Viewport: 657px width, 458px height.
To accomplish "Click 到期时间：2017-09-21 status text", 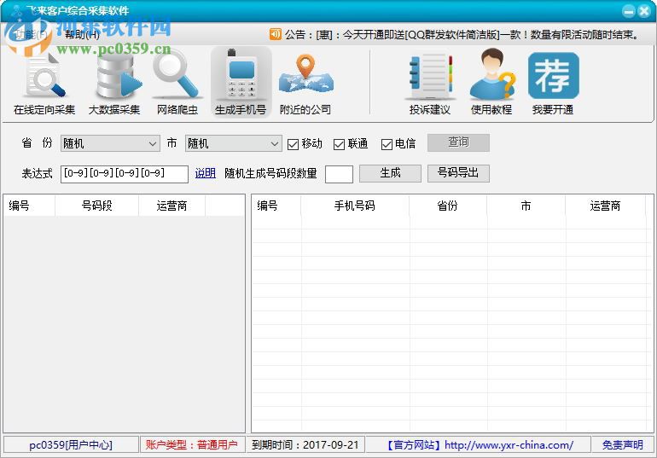I will (305, 444).
